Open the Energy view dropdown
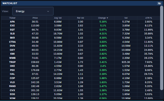This screenshot has height=101, width=164. [x=33, y=11]
